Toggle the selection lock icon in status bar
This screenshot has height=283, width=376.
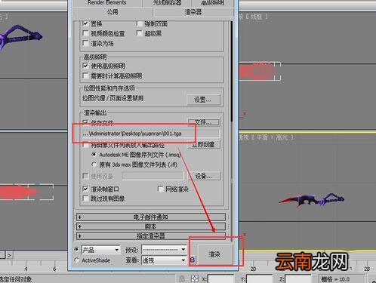point(182,278)
